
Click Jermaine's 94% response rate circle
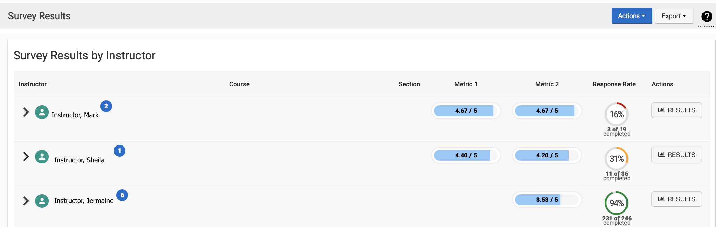616,203
